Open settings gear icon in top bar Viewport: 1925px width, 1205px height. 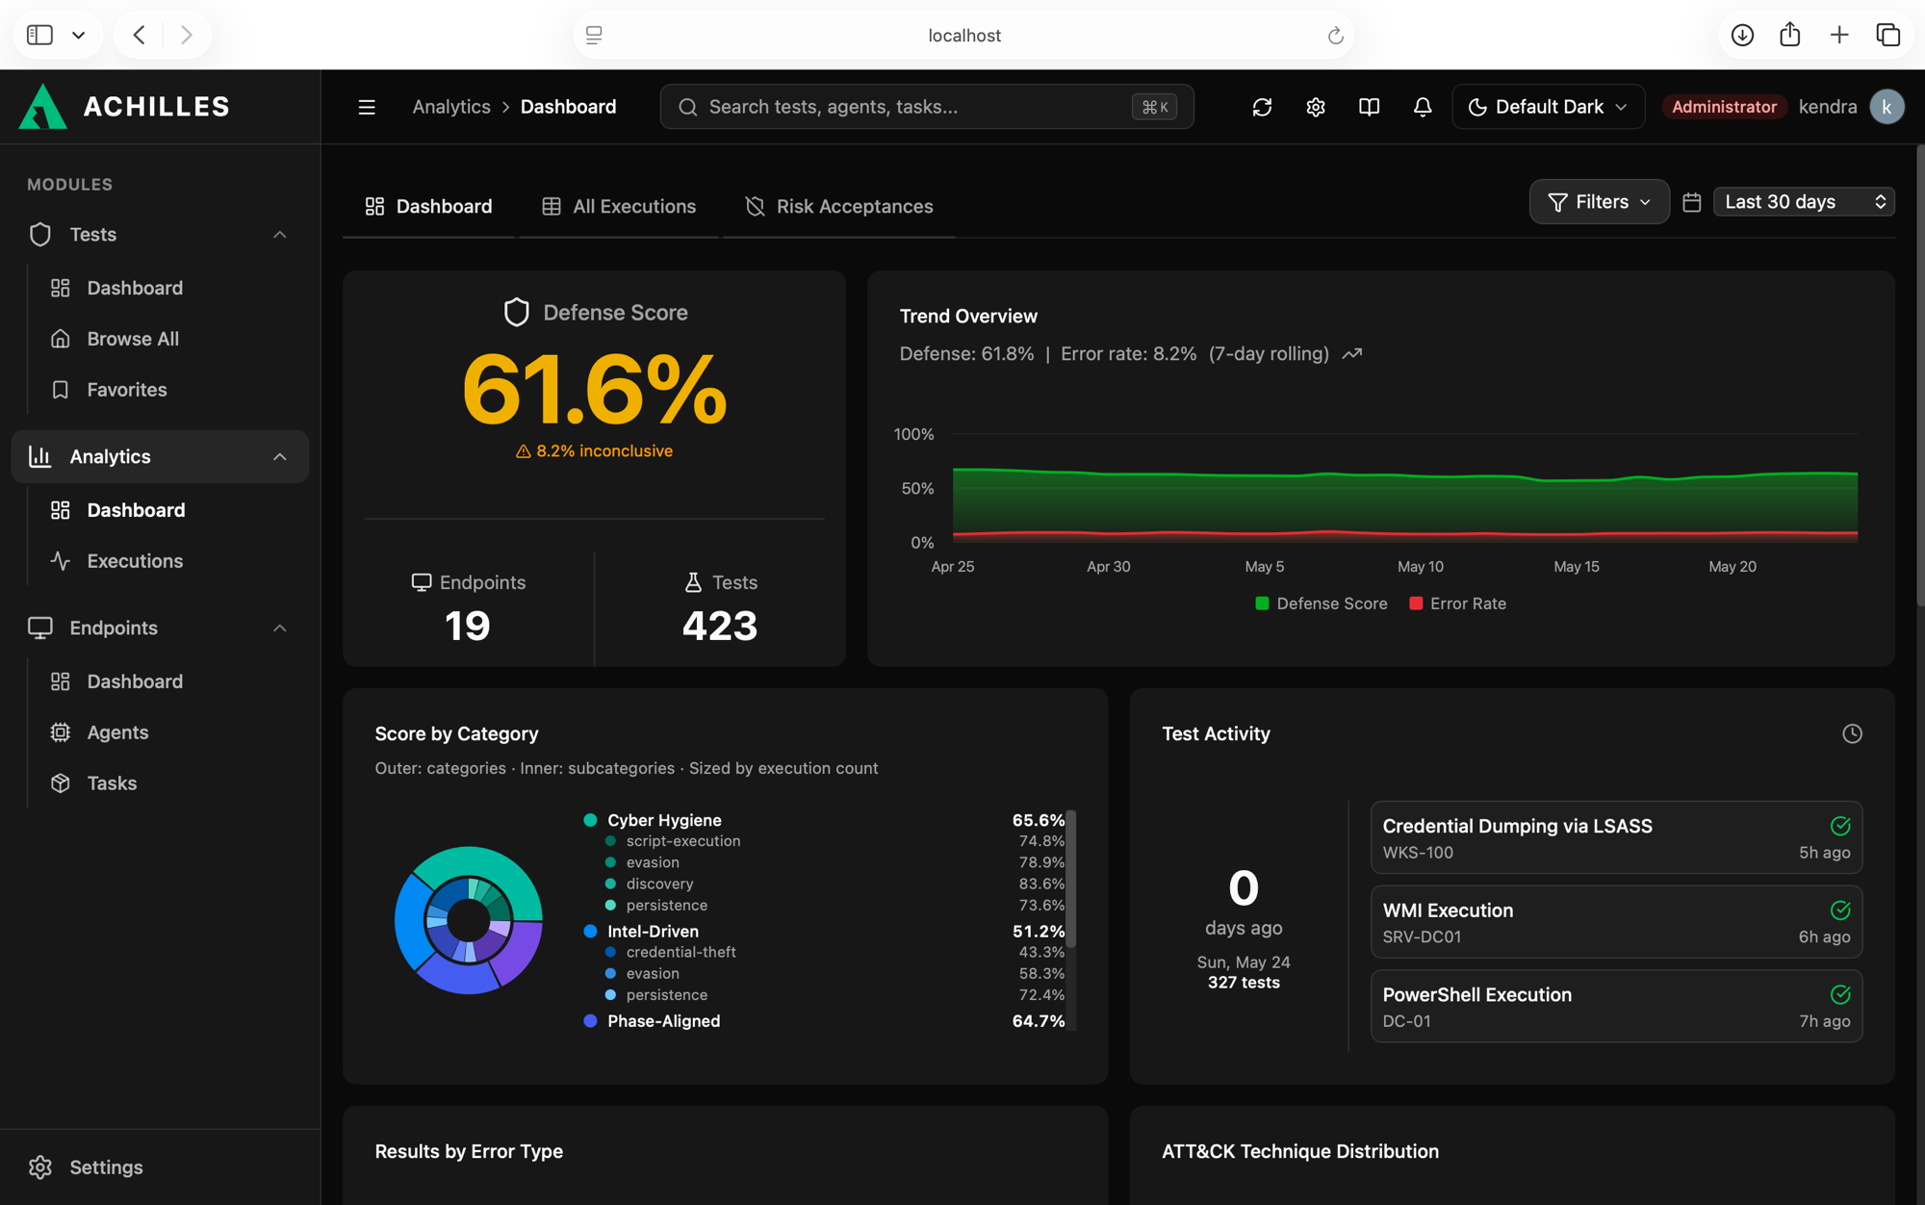click(x=1316, y=107)
